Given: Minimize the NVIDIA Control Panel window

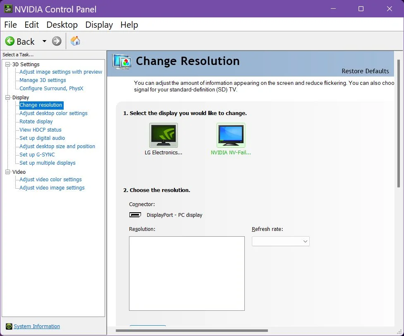Looking at the screenshot, I should (x=333, y=9).
